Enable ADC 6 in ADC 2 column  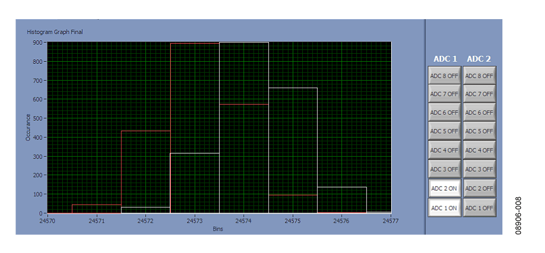tap(480, 113)
